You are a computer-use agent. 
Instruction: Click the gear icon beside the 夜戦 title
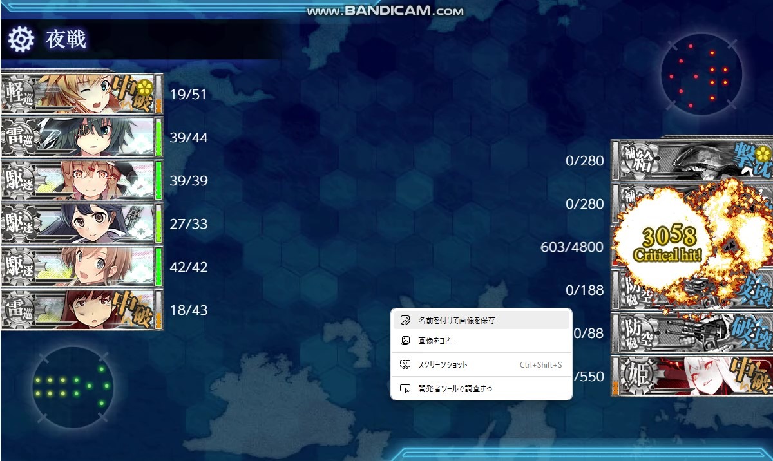21,40
